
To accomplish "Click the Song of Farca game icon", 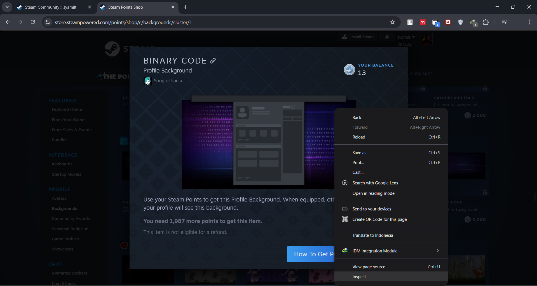I will pos(147,81).
